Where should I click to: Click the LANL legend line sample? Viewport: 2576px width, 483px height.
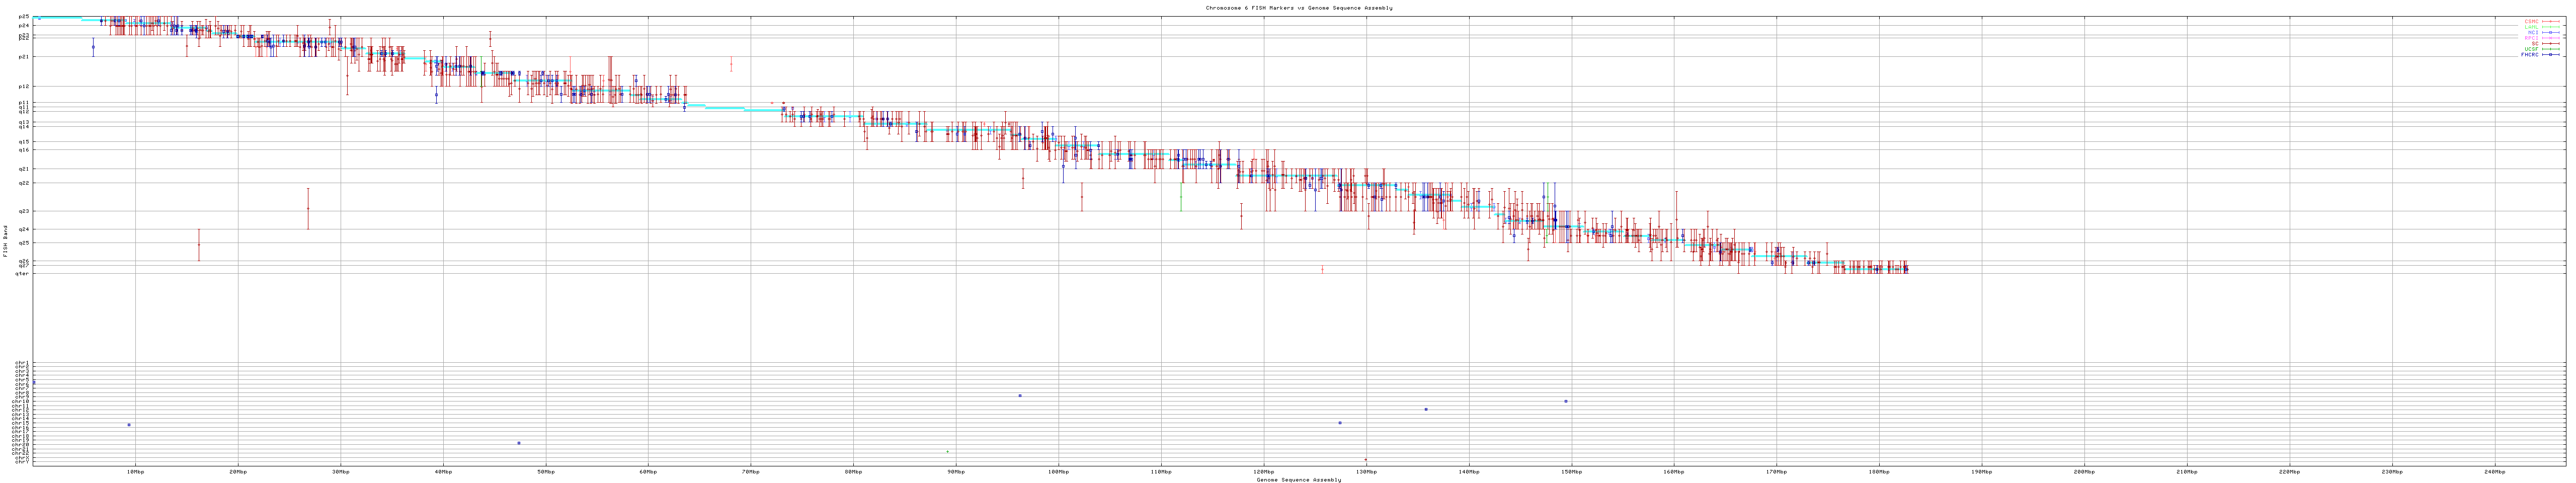click(2550, 27)
